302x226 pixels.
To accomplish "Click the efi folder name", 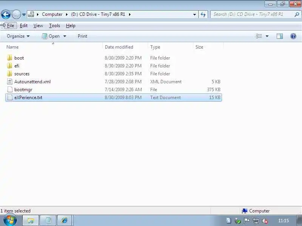I will [17, 66].
